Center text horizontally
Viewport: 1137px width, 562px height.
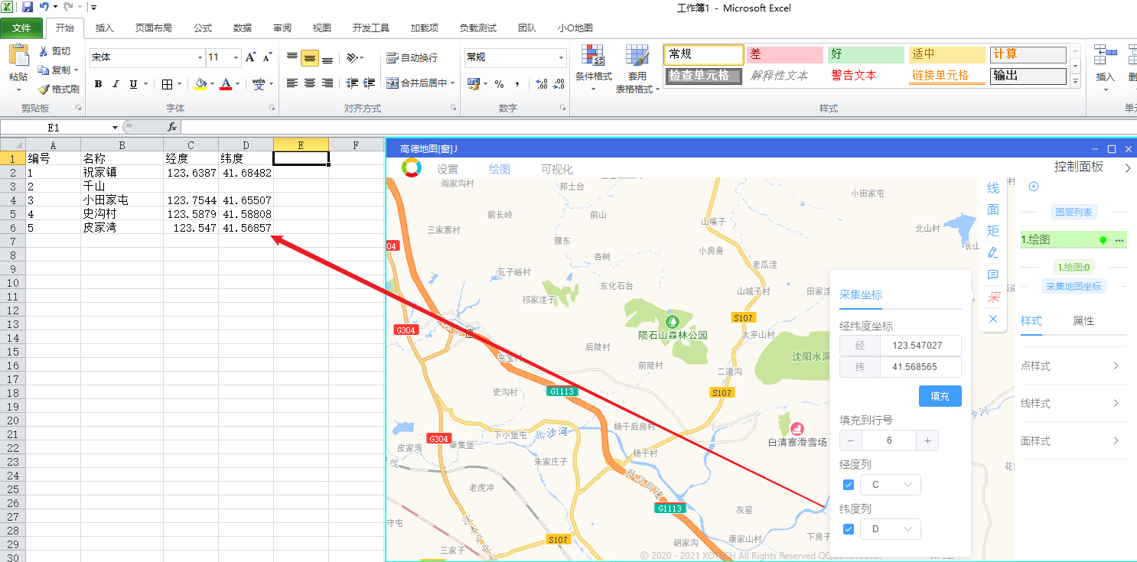(x=310, y=83)
